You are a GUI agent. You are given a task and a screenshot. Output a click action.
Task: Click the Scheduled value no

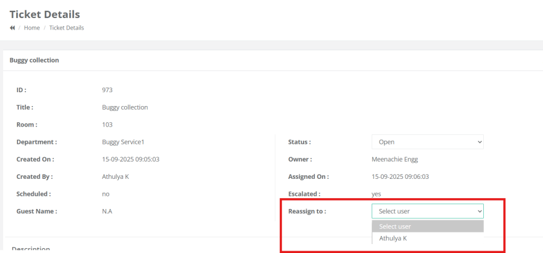pos(106,194)
